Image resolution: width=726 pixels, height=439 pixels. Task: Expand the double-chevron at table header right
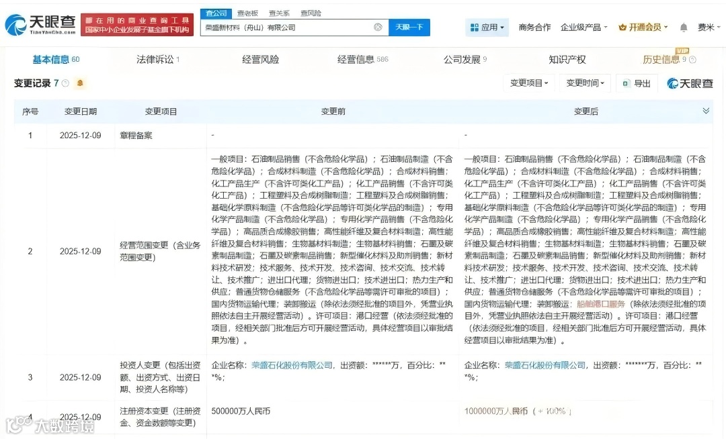pos(706,111)
